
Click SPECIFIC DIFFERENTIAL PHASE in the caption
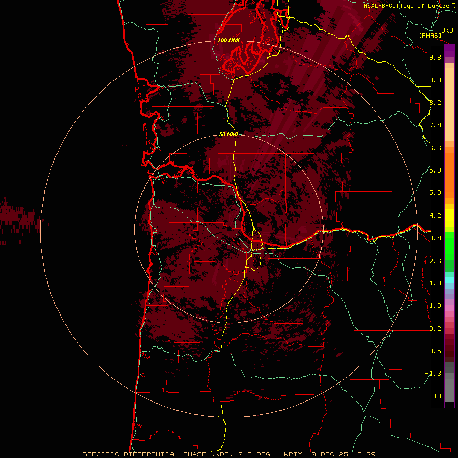(145, 454)
